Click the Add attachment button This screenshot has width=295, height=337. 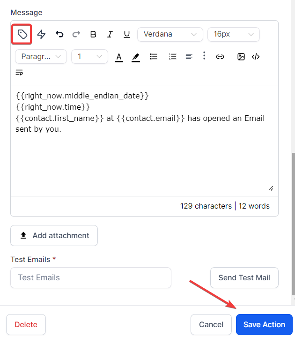54,236
